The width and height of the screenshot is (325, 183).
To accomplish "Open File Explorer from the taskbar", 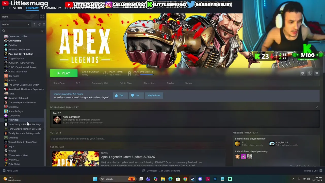I will tap(163, 179).
